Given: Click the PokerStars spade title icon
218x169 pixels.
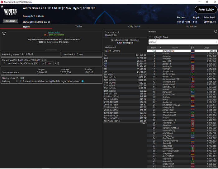Looking at the screenshot, I should (2, 2).
